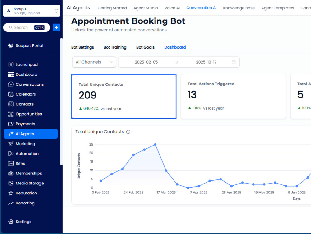Click the Automation play icon
Viewport: 311px width, 234px height.
[x=11, y=154]
